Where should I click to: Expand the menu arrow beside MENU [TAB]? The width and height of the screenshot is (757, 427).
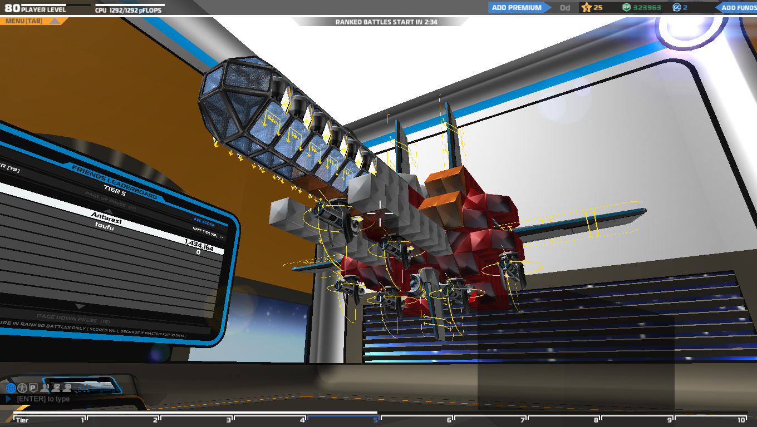point(55,21)
